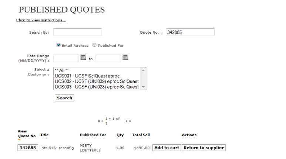Click the end date range field

(x=108, y=58)
